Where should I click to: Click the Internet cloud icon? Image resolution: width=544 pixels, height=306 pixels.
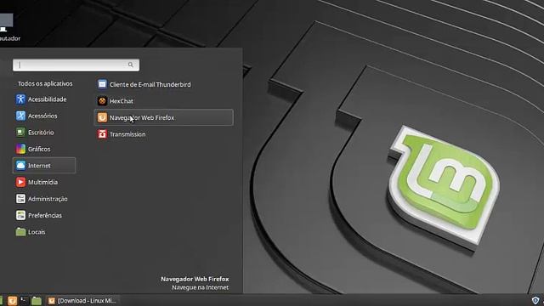pyautogui.click(x=20, y=166)
